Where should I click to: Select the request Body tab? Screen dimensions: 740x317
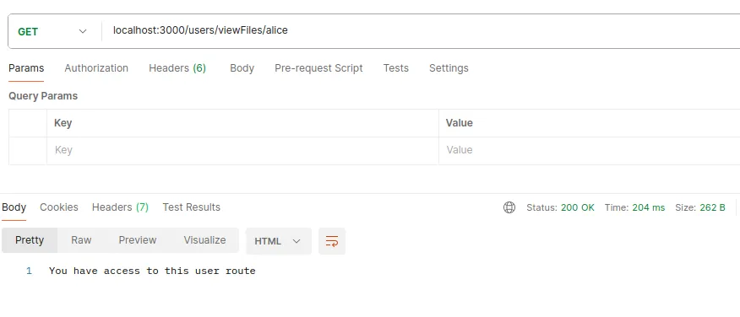[x=242, y=68]
